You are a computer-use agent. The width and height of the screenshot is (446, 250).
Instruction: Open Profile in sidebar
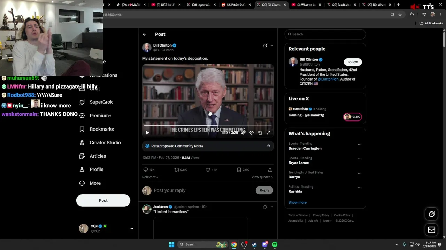click(91, 169)
